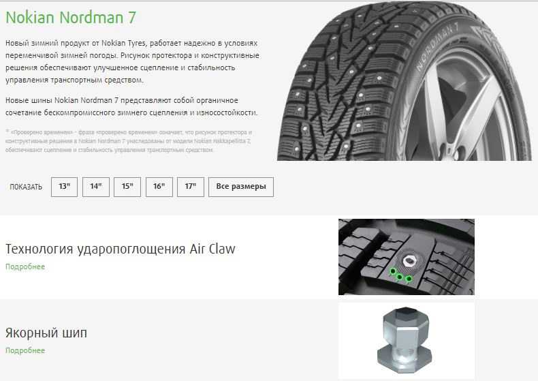Select the 15" size button

[127, 187]
